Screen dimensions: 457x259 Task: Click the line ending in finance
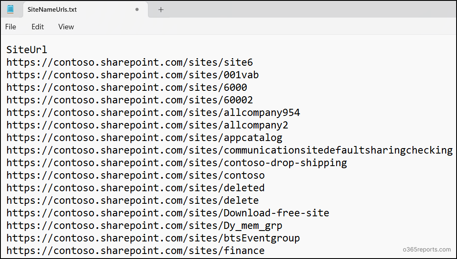coord(136,251)
